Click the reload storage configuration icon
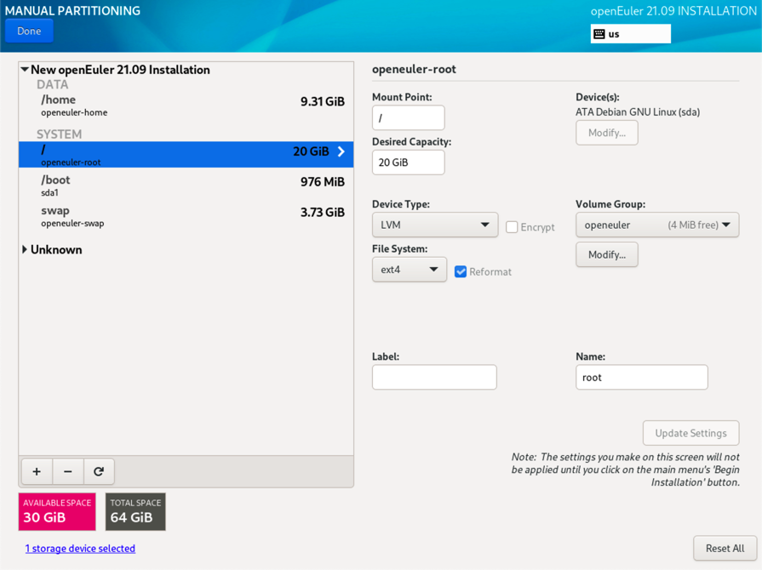Image resolution: width=762 pixels, height=570 pixels. coord(99,471)
